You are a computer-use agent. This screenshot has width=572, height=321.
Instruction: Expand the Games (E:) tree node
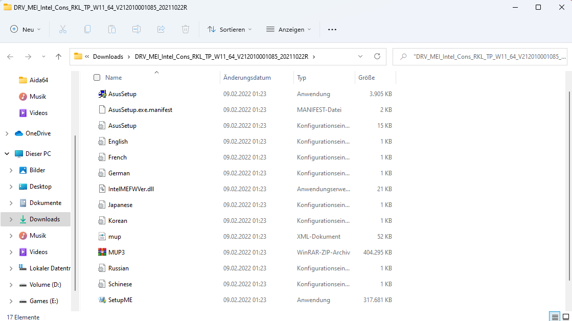(11, 301)
